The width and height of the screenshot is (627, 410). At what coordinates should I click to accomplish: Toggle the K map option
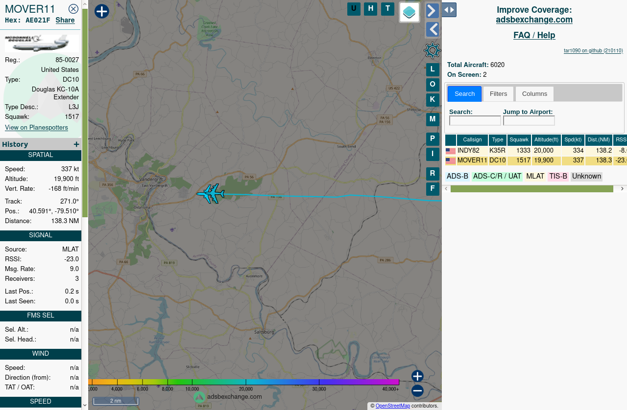coord(433,100)
